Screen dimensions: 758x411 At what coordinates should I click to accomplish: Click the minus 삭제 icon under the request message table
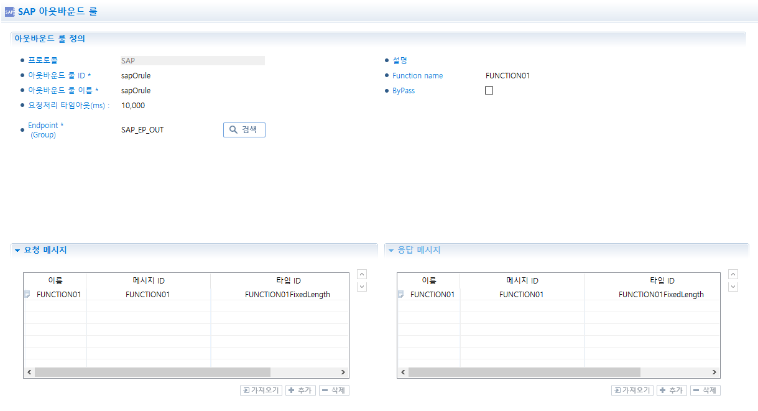tap(325, 390)
